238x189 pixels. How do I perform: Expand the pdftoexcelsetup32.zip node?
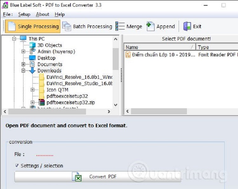point(32,102)
